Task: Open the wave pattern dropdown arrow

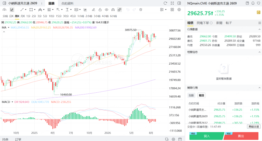Action: 44,10
